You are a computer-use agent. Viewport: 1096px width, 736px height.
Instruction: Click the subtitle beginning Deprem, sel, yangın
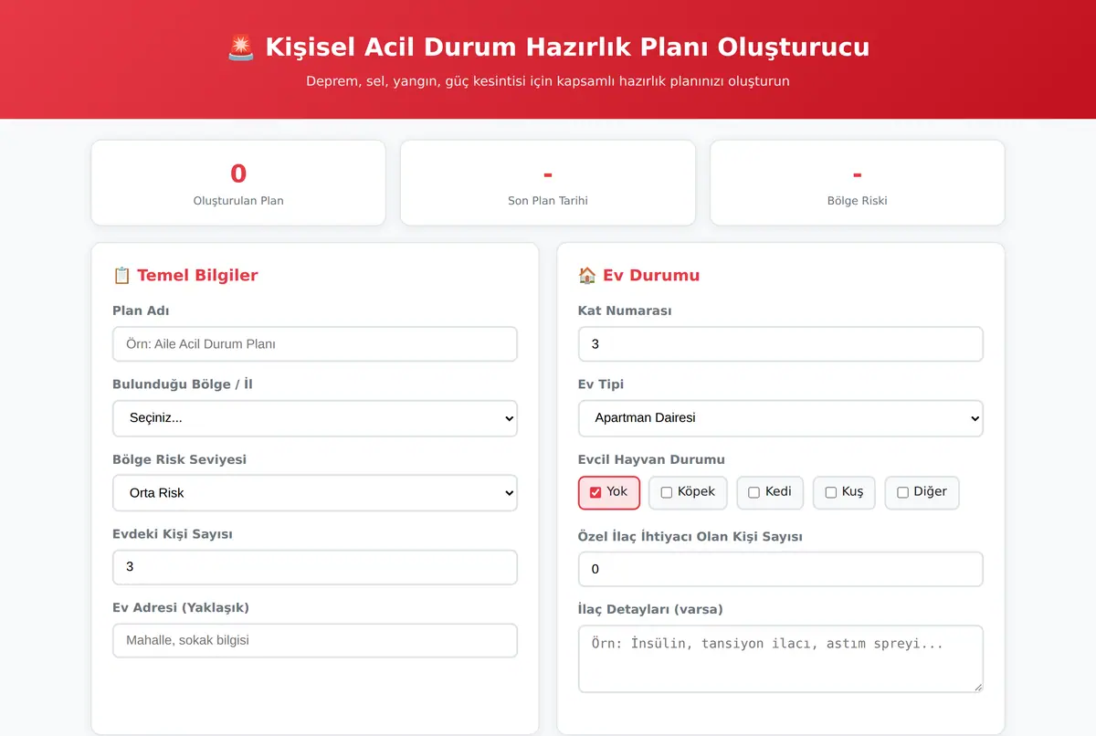click(548, 81)
